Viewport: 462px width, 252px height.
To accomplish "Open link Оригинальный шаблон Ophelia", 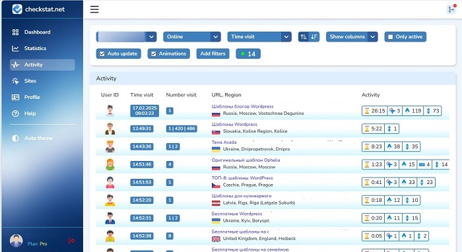I will (x=246, y=160).
